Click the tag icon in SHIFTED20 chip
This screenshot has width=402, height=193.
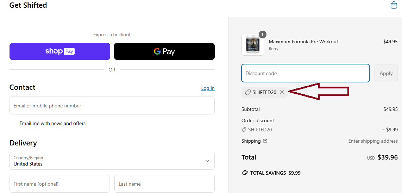(248, 92)
